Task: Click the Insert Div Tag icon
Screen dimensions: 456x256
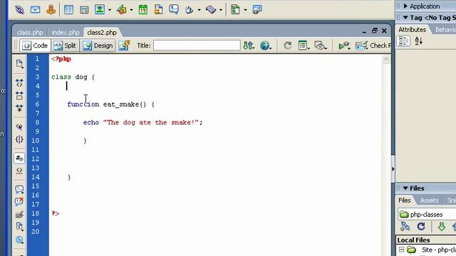Action: [84, 9]
